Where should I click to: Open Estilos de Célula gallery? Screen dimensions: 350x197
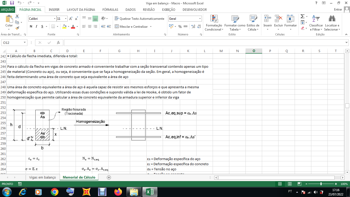click(x=253, y=23)
